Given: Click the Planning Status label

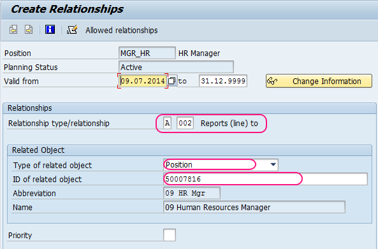Looking at the screenshot, I should 31,68.
